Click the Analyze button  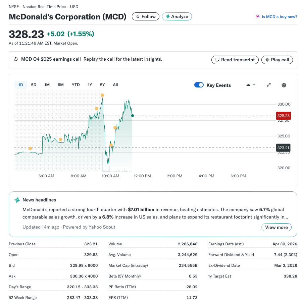click(x=177, y=16)
